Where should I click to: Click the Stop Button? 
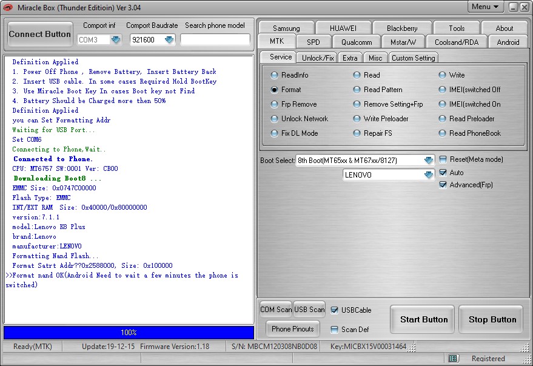click(491, 319)
